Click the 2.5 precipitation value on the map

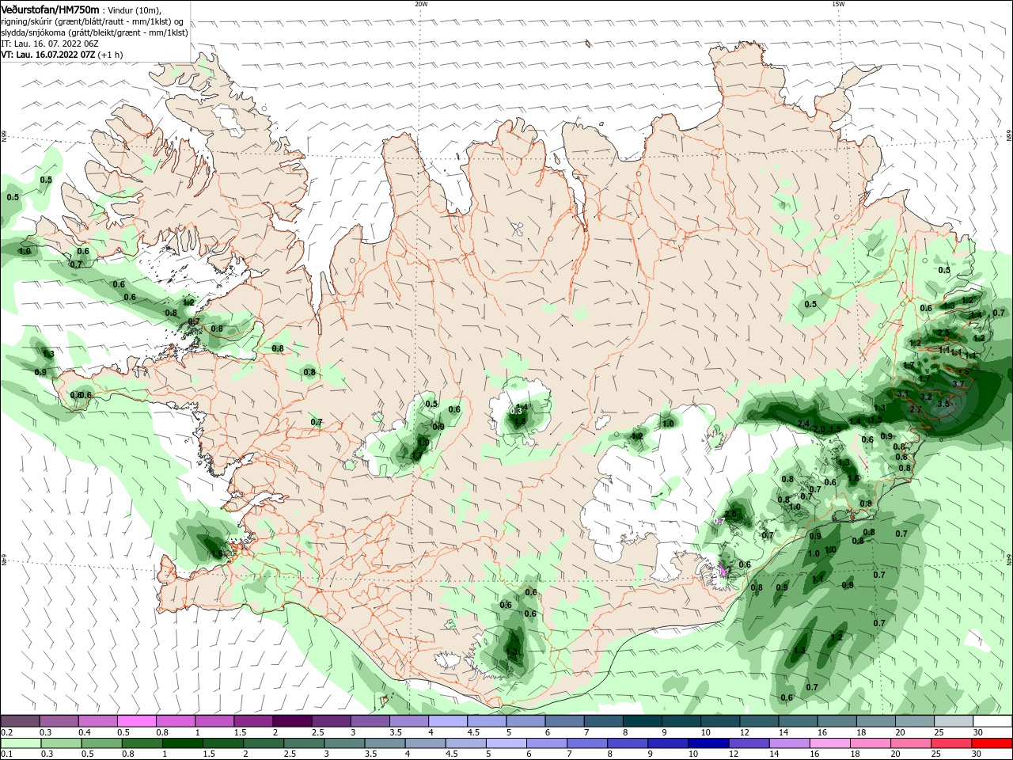pyautogui.click(x=943, y=332)
